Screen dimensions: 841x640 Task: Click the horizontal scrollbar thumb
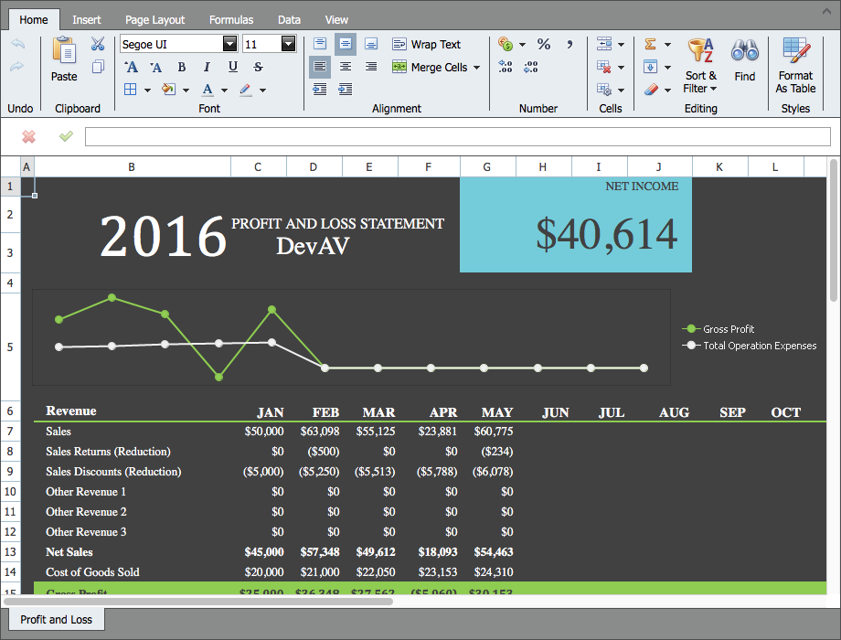click(x=198, y=602)
